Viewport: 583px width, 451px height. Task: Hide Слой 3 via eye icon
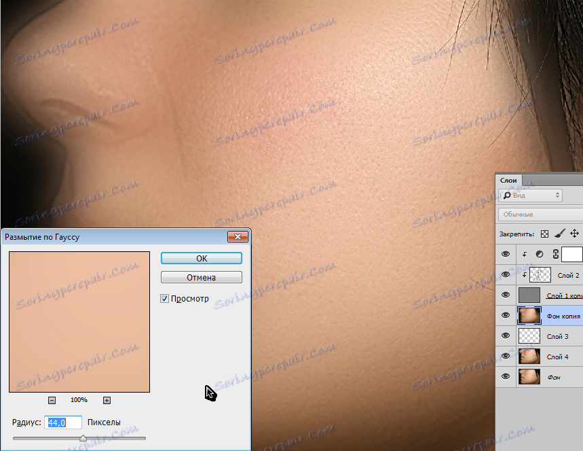pos(506,336)
